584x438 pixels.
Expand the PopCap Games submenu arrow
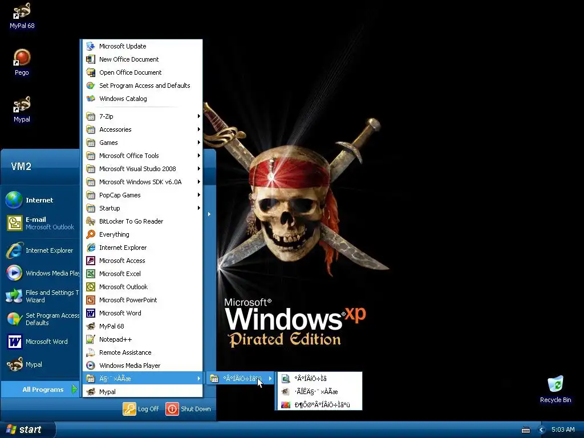coord(199,195)
